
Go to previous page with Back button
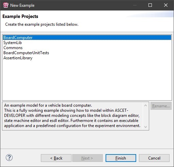56,158
